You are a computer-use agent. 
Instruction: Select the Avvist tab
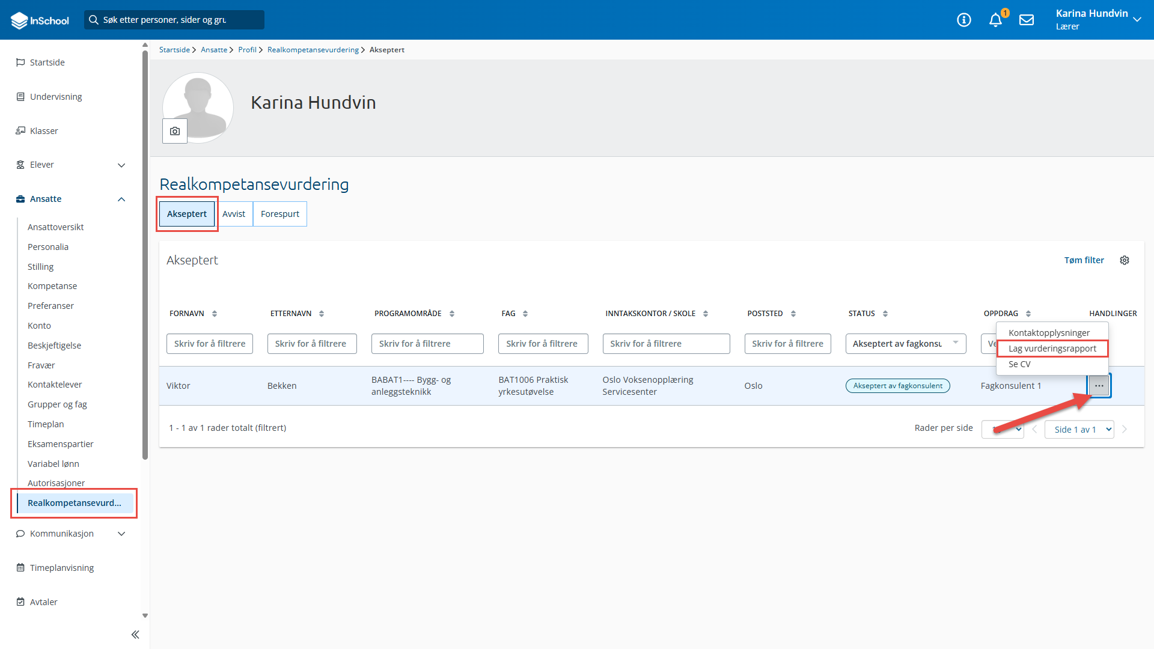(x=234, y=214)
